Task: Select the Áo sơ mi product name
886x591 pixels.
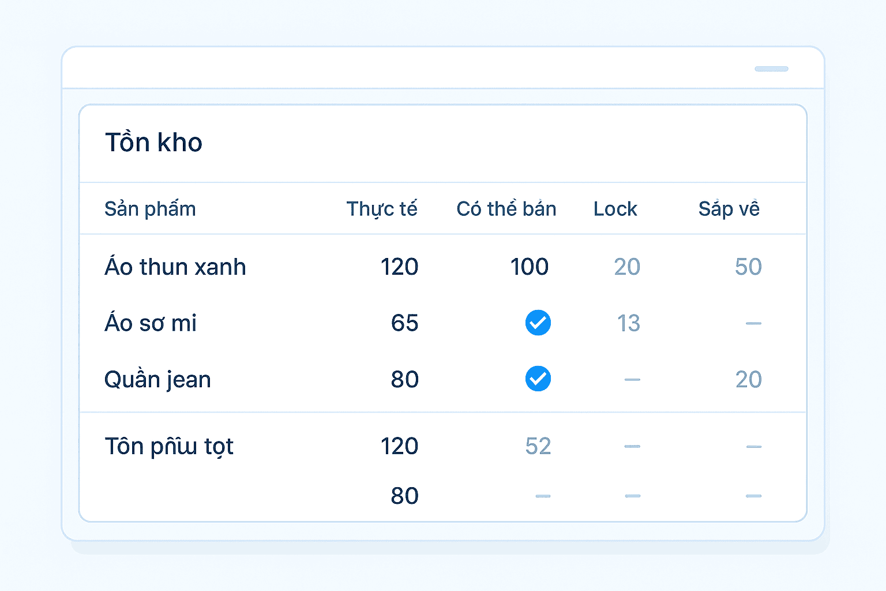Action: pos(151,323)
